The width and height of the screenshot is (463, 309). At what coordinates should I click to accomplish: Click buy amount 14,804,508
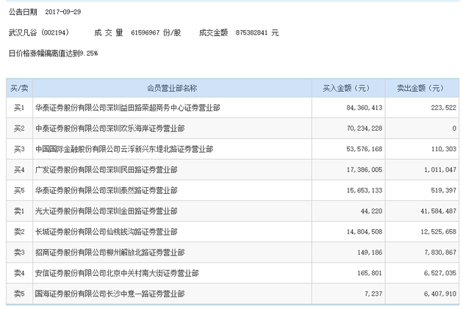point(365,232)
